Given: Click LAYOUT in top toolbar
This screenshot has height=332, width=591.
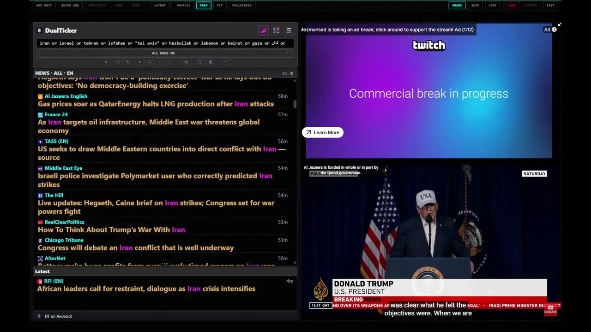Looking at the screenshot, I should 160,6.
